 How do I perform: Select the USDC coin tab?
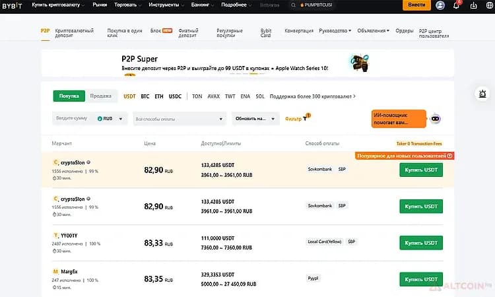[175, 96]
